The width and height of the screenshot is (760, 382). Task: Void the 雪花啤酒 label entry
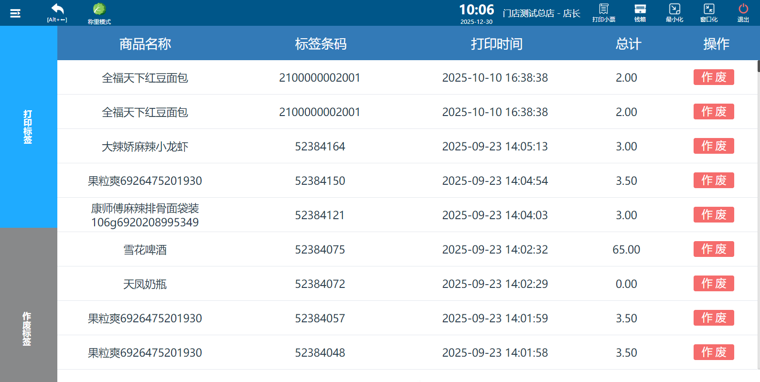click(x=714, y=249)
